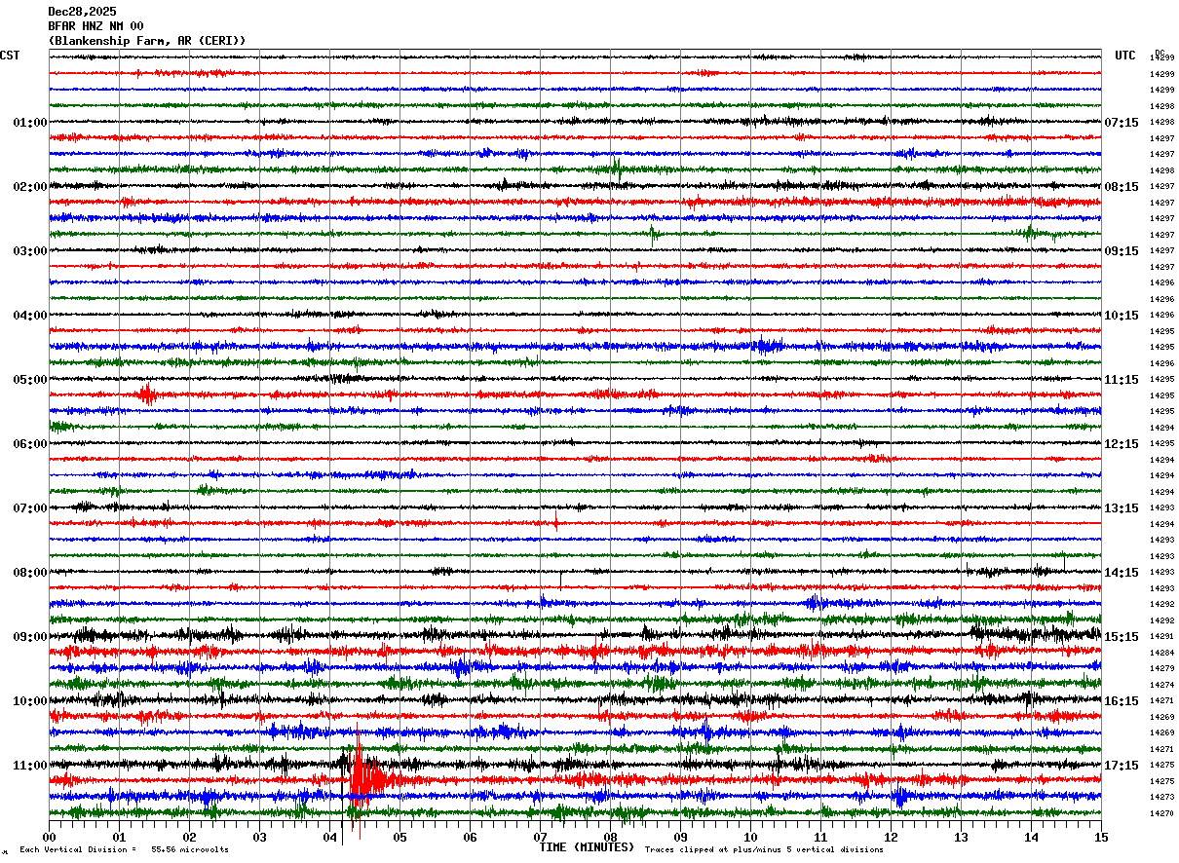Click the 05:00 CST time label

point(30,380)
